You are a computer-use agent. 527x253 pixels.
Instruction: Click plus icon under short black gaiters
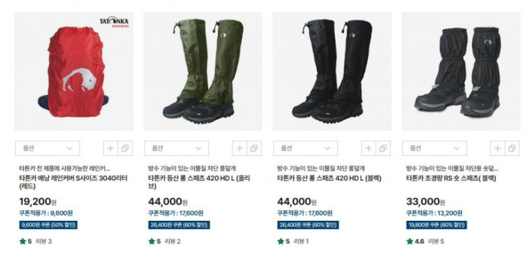click(x=497, y=148)
